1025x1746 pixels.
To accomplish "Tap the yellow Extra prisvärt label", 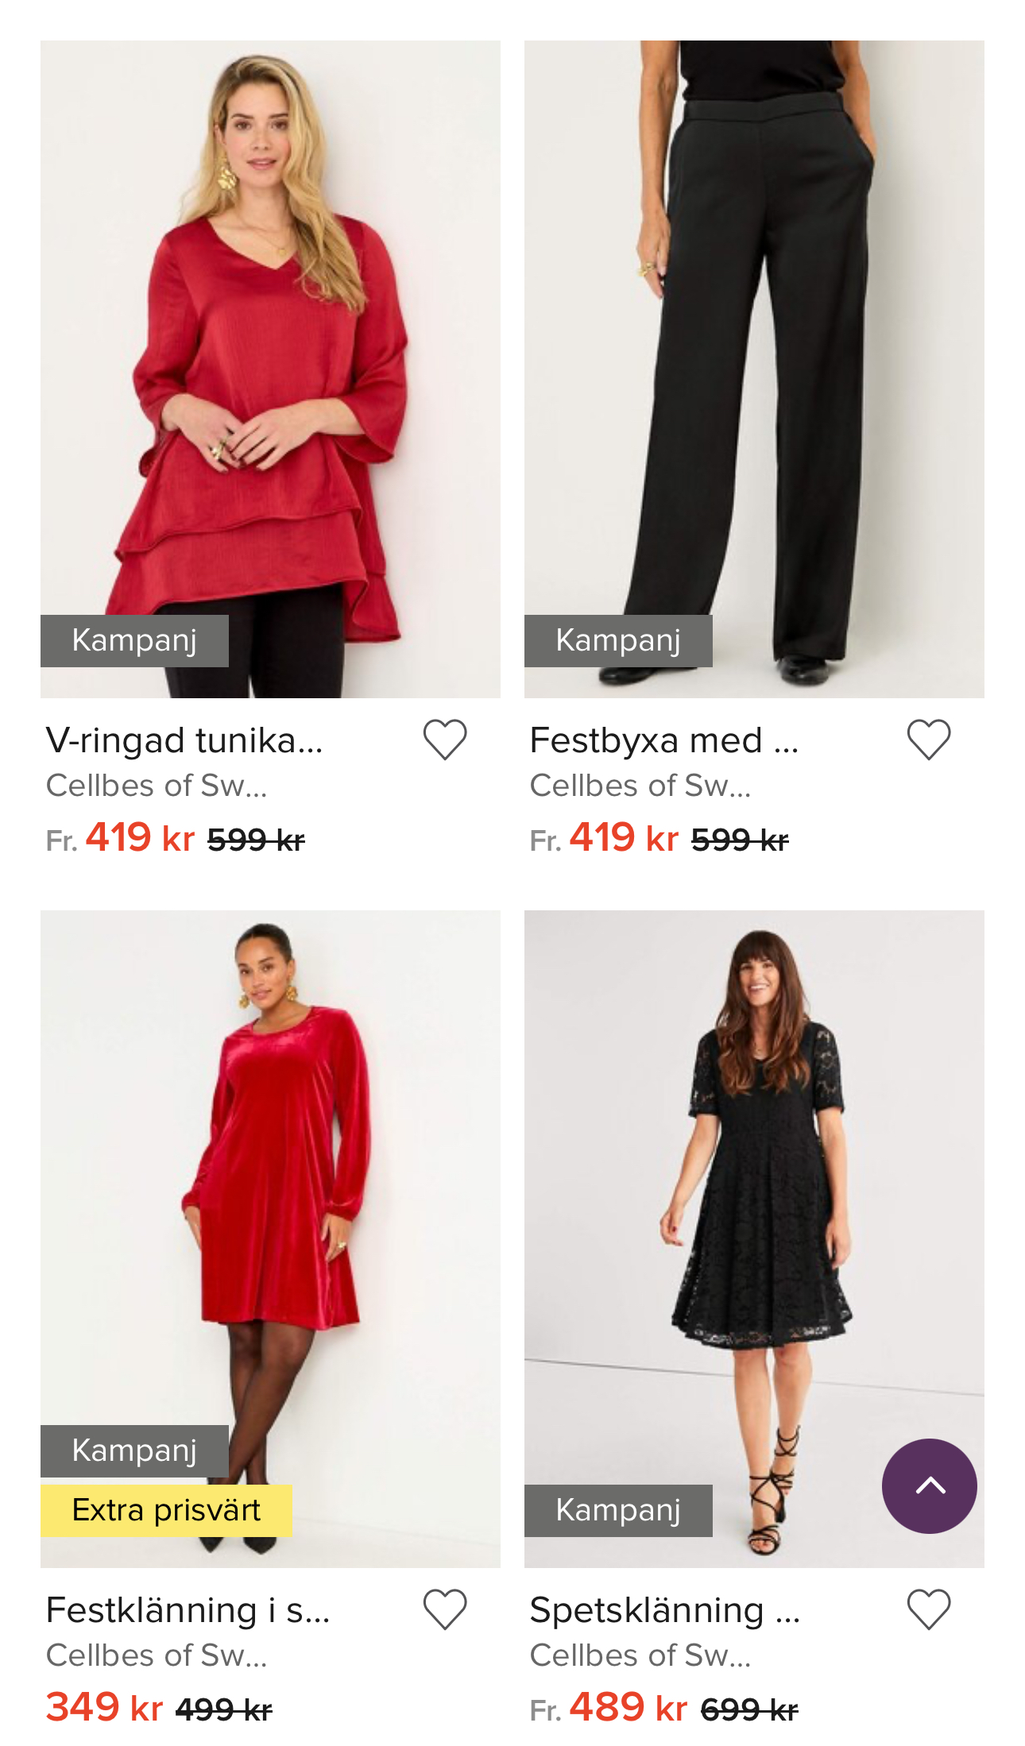I will (x=166, y=1510).
